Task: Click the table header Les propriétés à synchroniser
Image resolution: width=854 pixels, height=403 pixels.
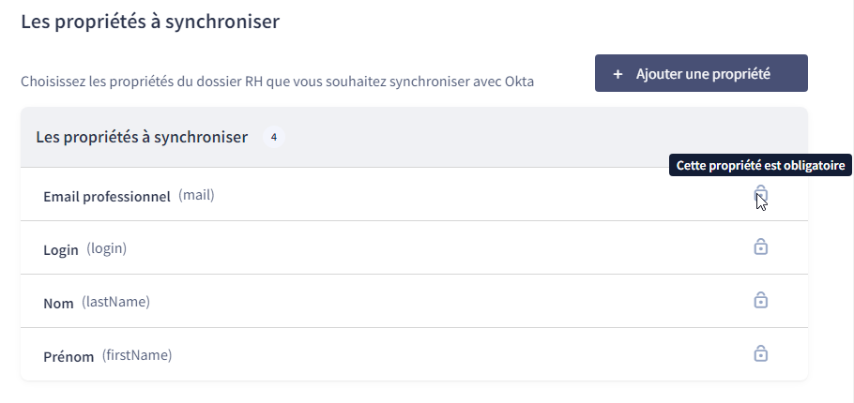Action: [142, 137]
